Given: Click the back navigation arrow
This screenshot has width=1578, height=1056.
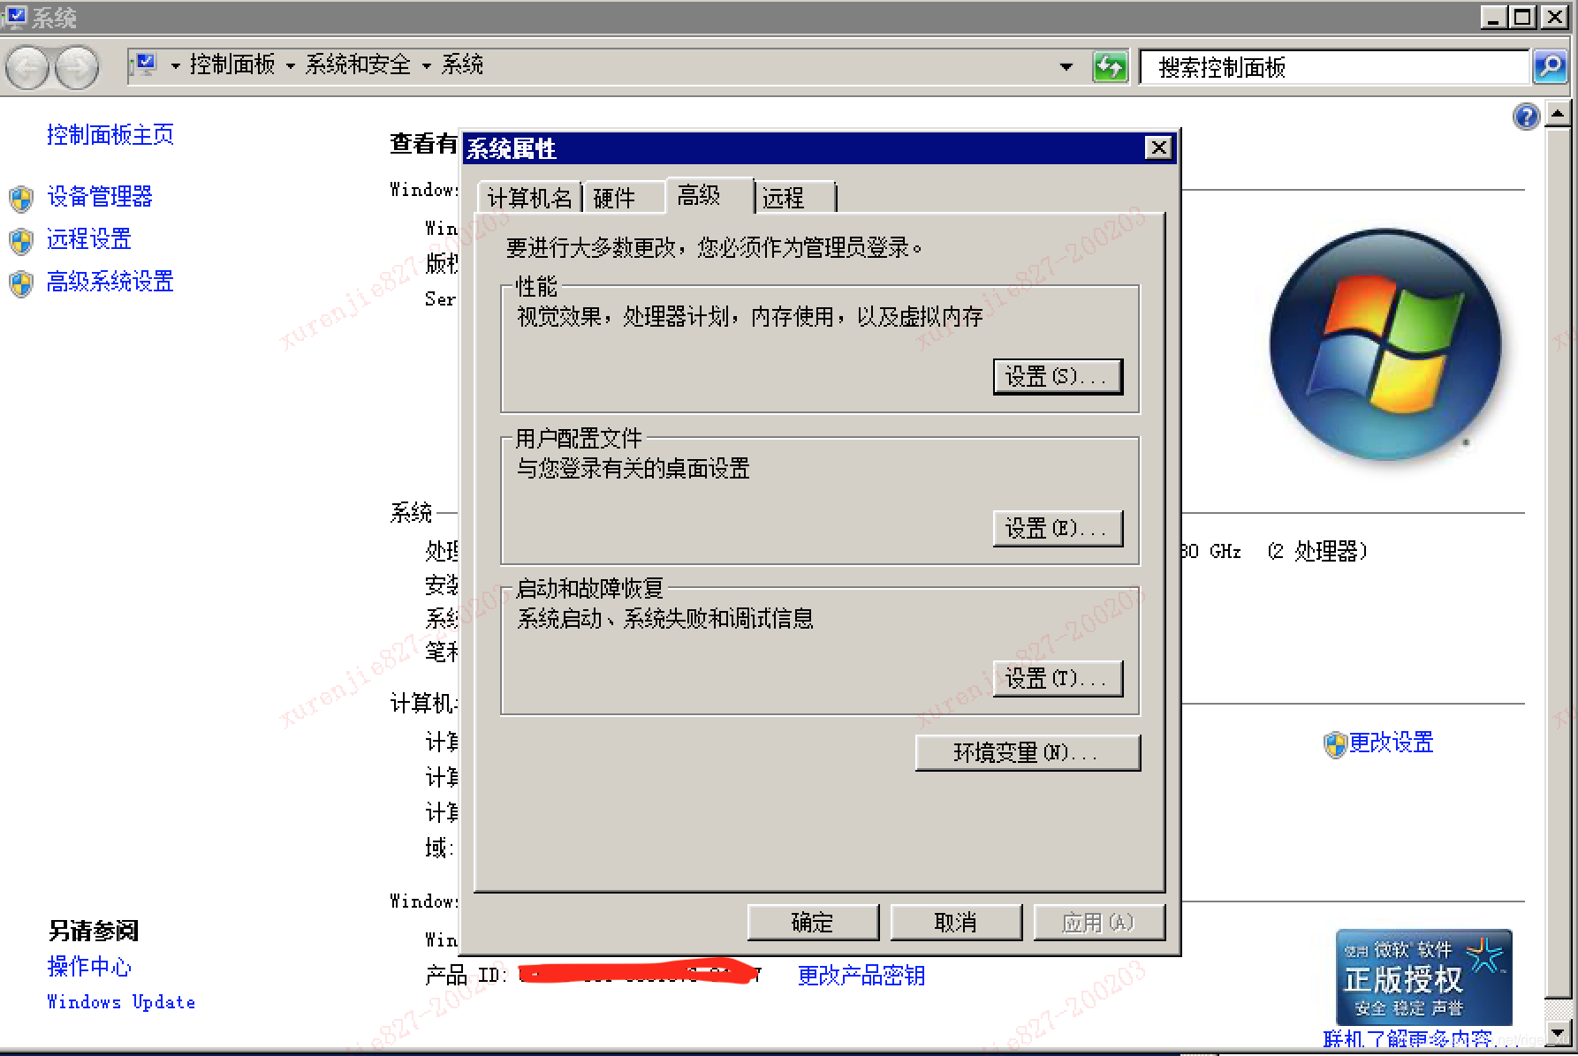Looking at the screenshot, I should (27, 66).
